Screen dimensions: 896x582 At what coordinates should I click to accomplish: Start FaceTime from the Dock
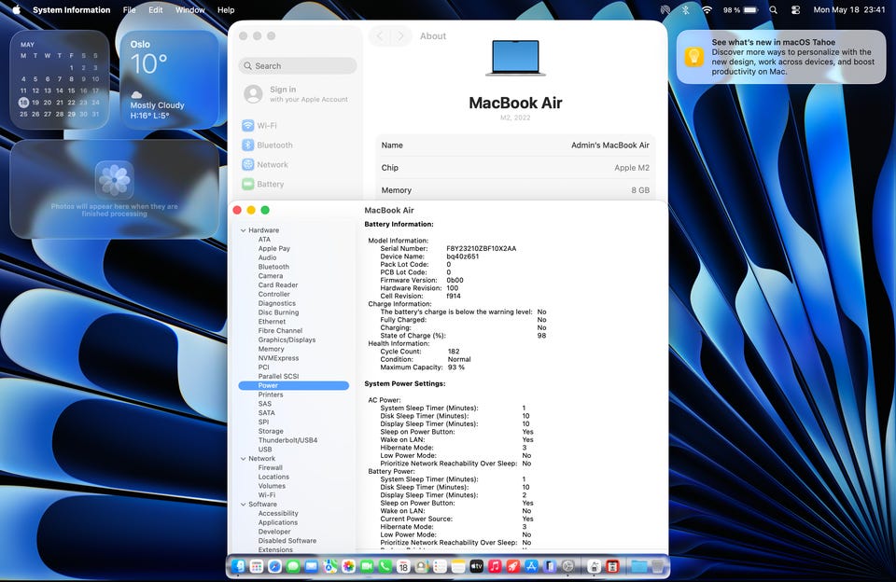pyautogui.click(x=367, y=566)
